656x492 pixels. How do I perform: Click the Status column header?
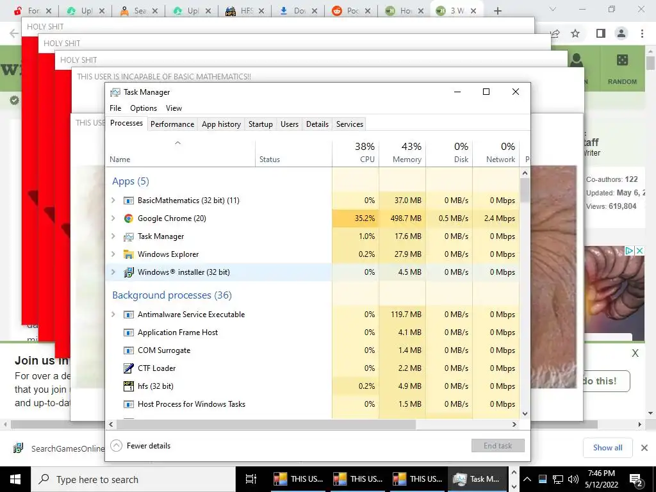293,152
